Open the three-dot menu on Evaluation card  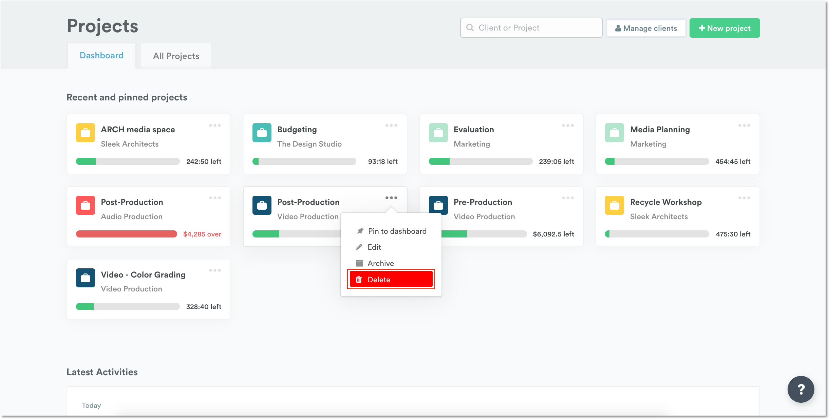567,125
